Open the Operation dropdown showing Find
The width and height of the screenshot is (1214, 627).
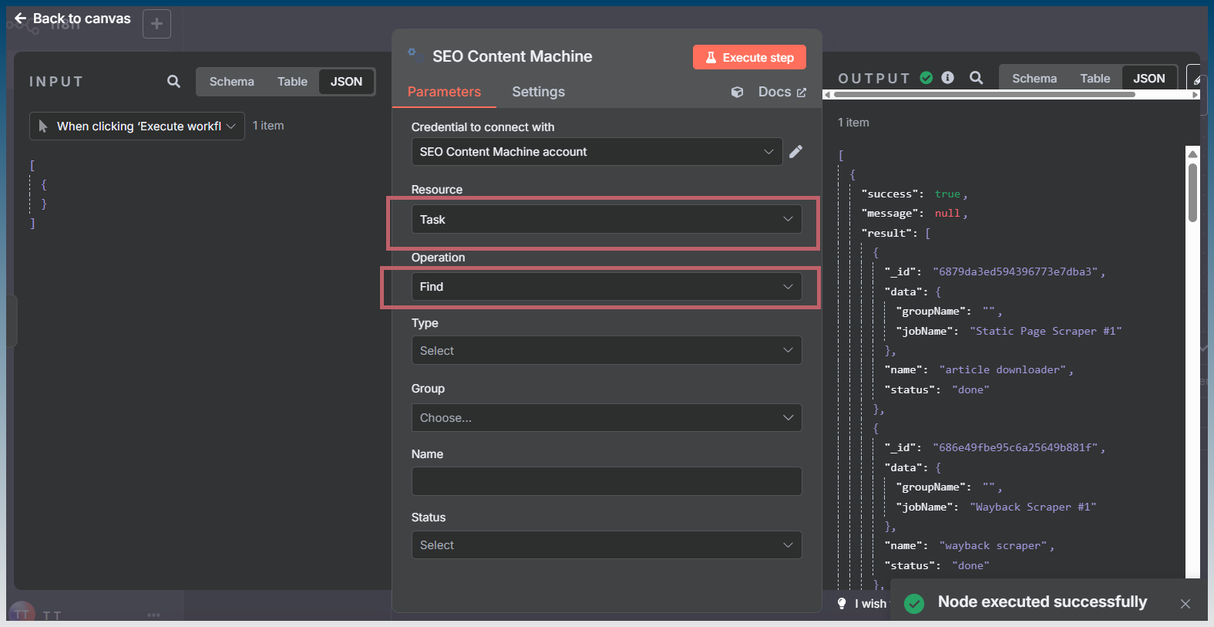coord(607,287)
